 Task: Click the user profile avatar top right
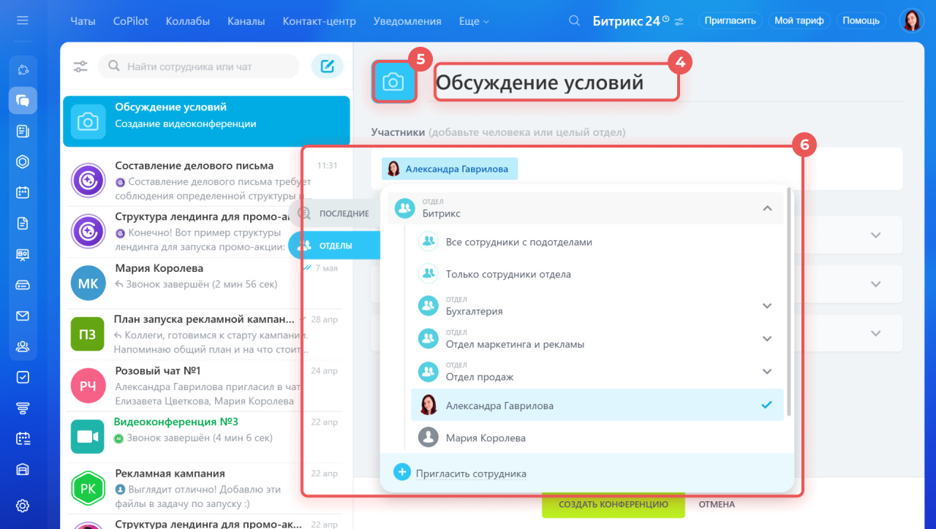911,20
